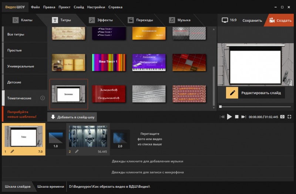Click the stop playback square icon
The width and height of the screenshot is (296, 194).
click(x=236, y=117)
